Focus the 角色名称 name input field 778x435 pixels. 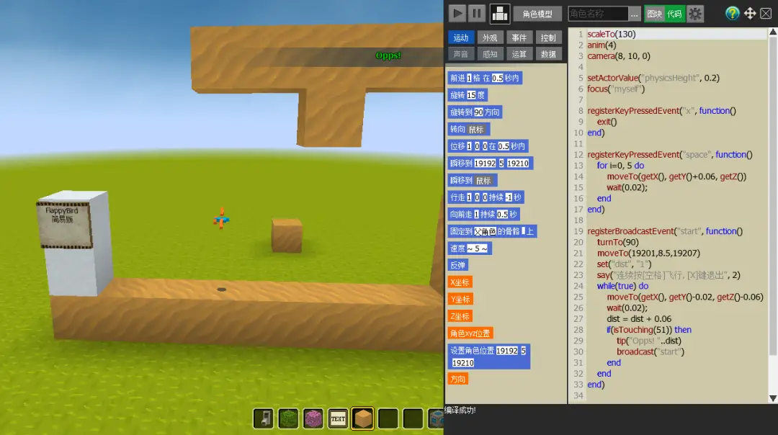(x=598, y=14)
